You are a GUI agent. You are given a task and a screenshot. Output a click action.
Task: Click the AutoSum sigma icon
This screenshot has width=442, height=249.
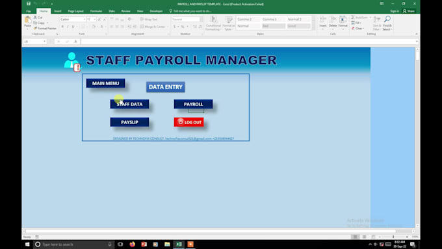point(353,18)
